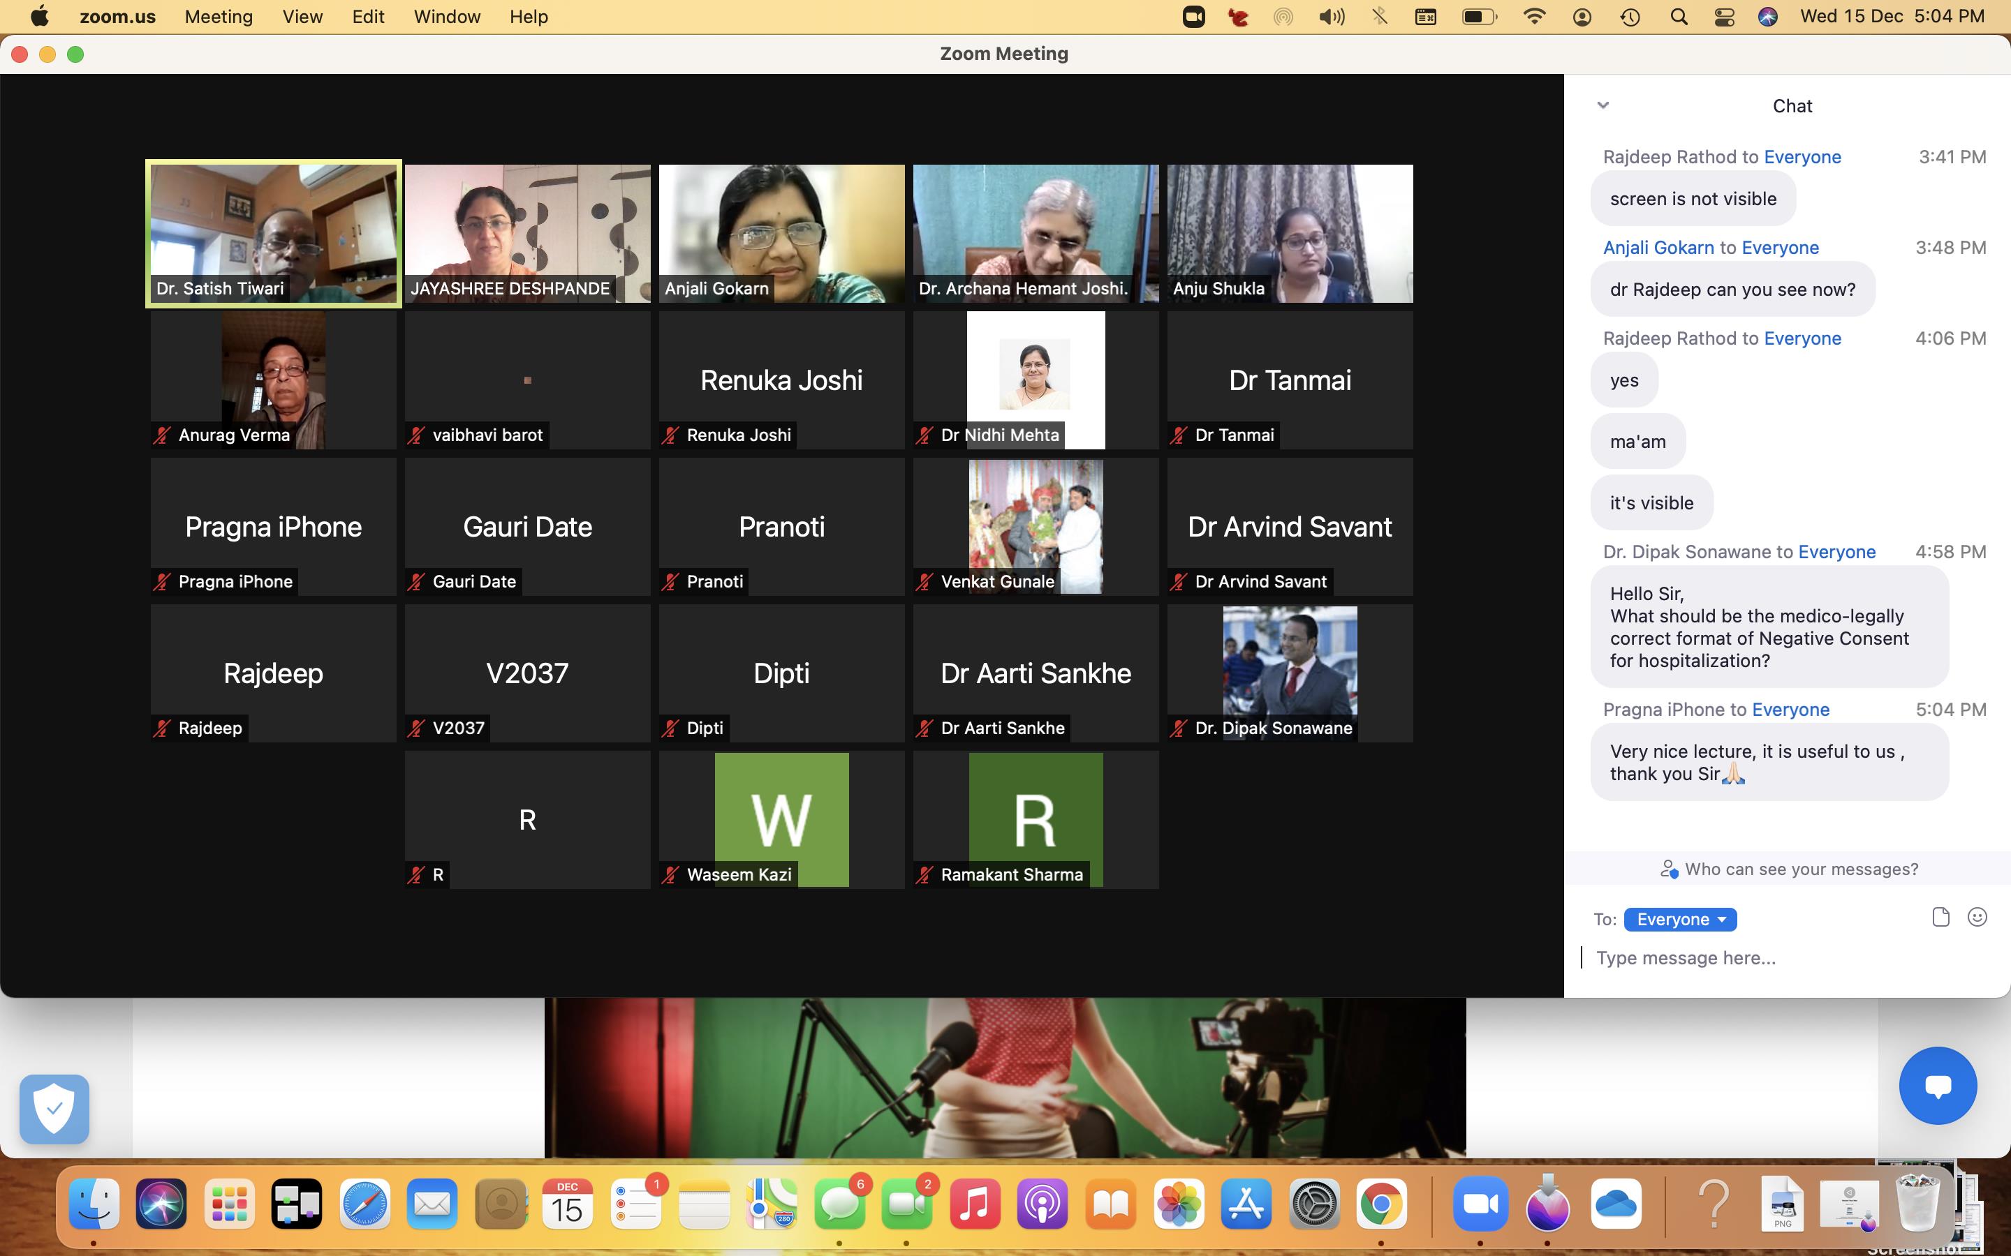The width and height of the screenshot is (2011, 1256).
Task: Open the Everyone recipient dropdown
Action: coord(1680,920)
